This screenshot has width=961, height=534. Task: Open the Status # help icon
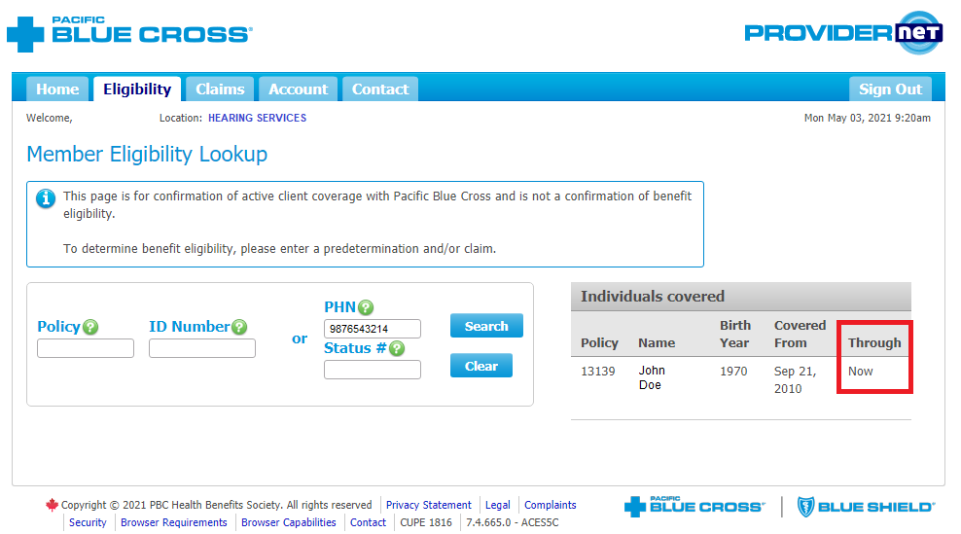pos(397,348)
